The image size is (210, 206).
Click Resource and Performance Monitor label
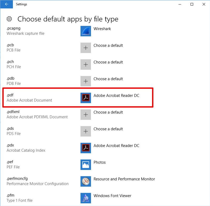124,179
